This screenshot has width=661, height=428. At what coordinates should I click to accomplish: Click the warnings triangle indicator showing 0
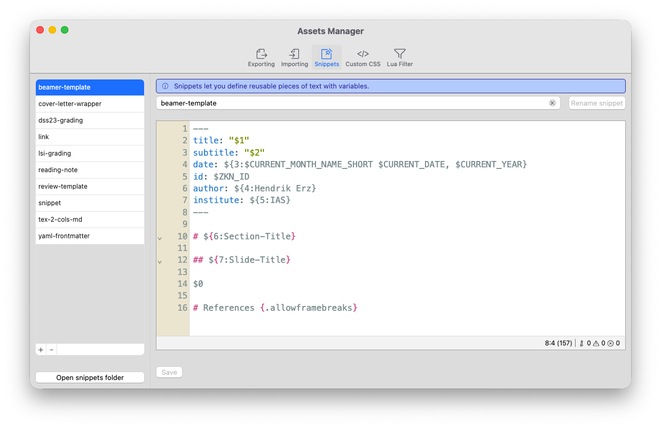(600, 343)
